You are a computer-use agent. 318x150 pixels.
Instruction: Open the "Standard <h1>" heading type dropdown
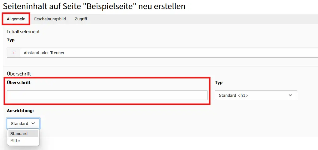[x=255, y=95]
